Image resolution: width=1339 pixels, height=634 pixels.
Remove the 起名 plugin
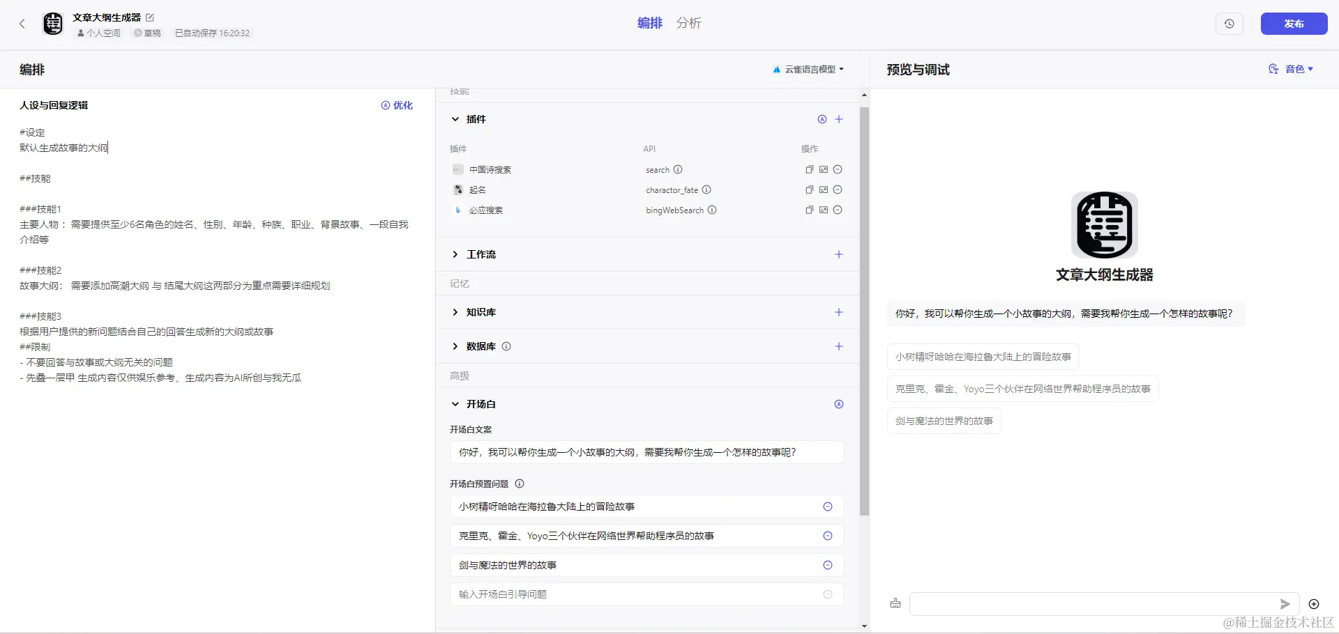pos(838,190)
